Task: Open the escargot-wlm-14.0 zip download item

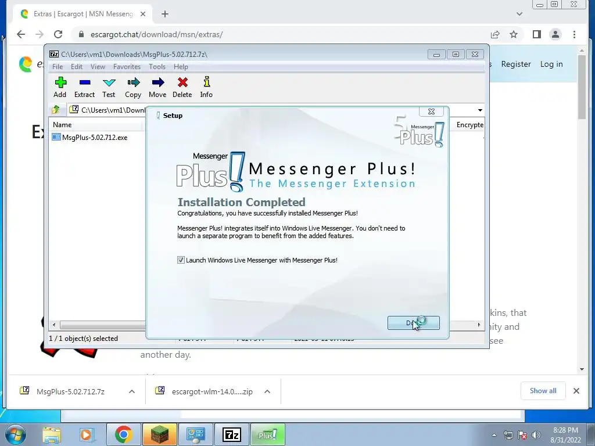Action: pyautogui.click(x=212, y=391)
